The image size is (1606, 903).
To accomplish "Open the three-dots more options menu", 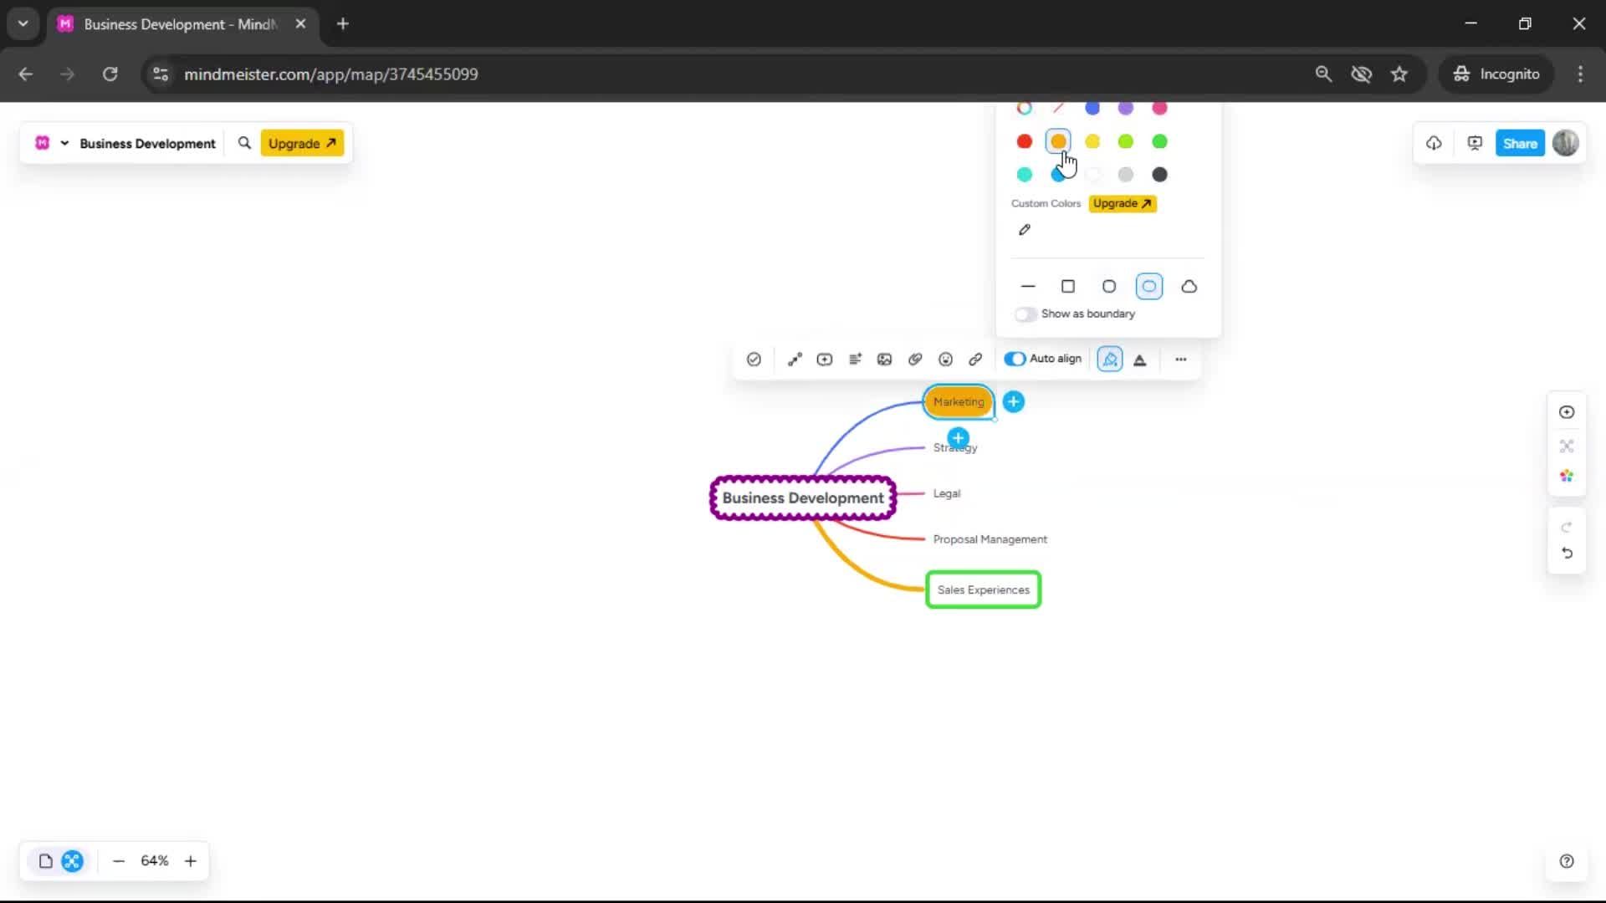I will [x=1180, y=360].
